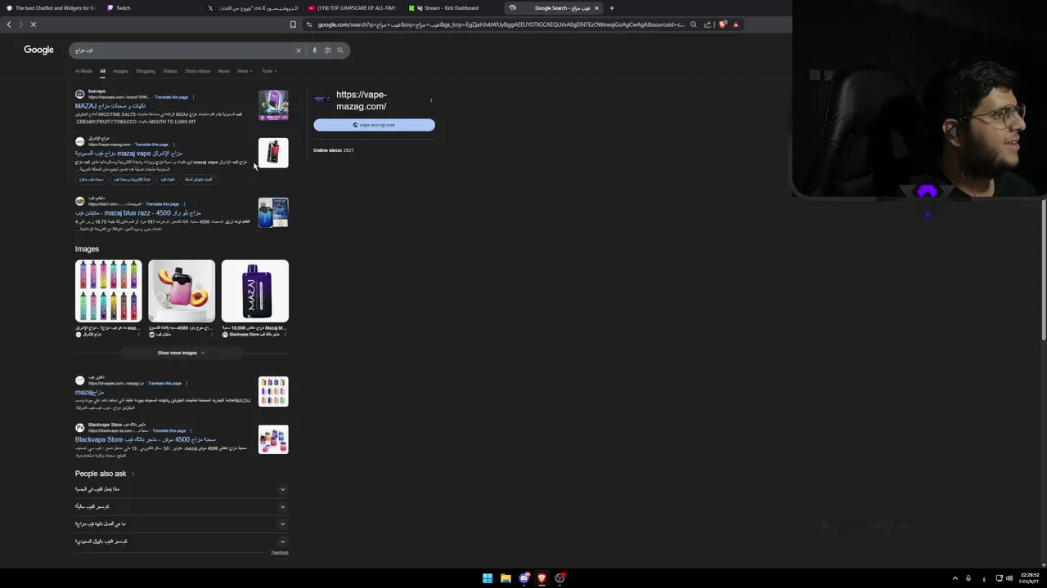Select Short videos search filter
Viewport: 1047px width, 588px height.
[x=197, y=71]
